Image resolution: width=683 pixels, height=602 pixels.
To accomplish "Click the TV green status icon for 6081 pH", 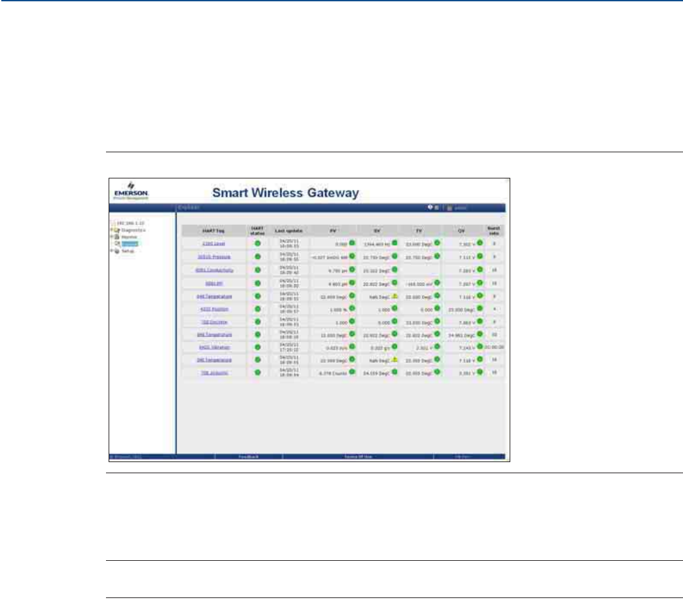I will point(437,283).
